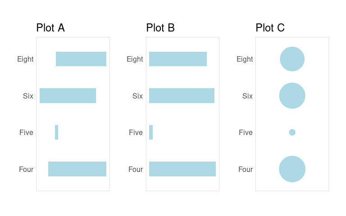Viewport: 346px width, 216px height.
Task: Click the tiny Five circle in Plot C
Action: 292,132
